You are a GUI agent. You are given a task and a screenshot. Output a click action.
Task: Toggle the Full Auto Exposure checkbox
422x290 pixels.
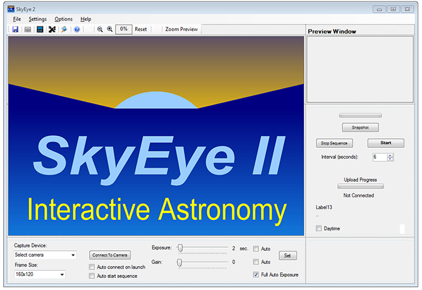click(256, 275)
